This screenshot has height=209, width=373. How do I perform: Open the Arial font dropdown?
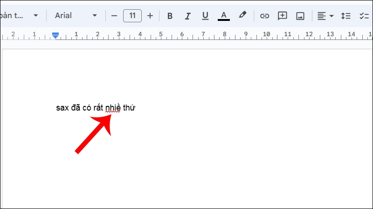point(76,16)
